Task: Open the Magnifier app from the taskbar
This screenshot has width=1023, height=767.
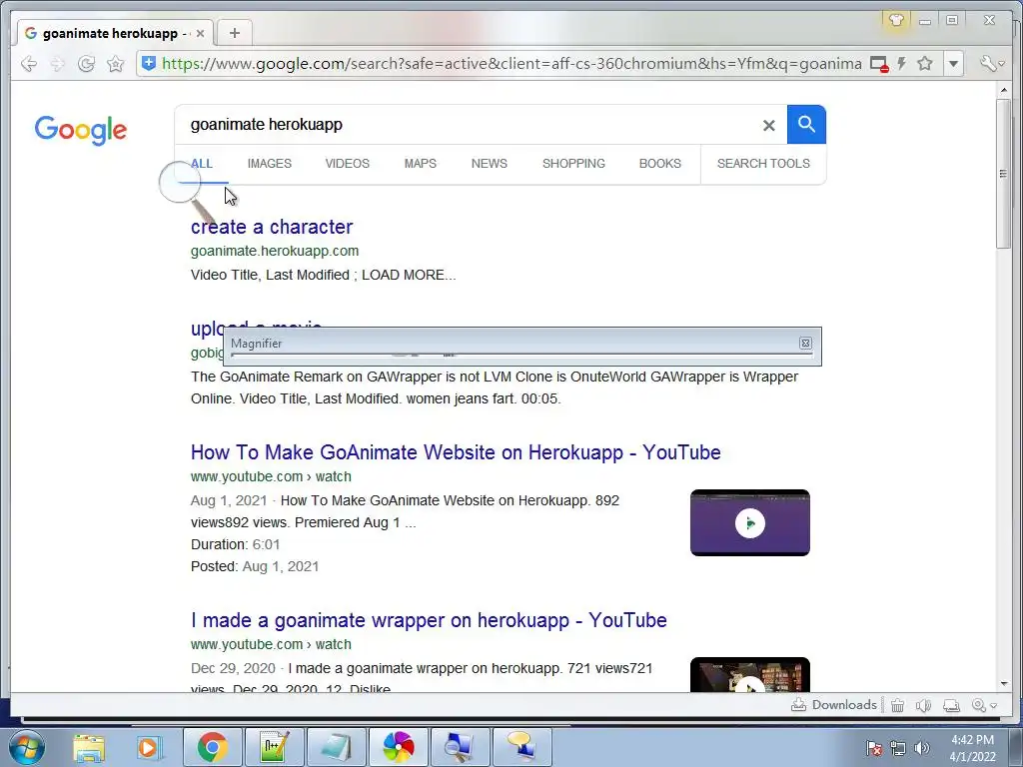Action: (x=460, y=747)
